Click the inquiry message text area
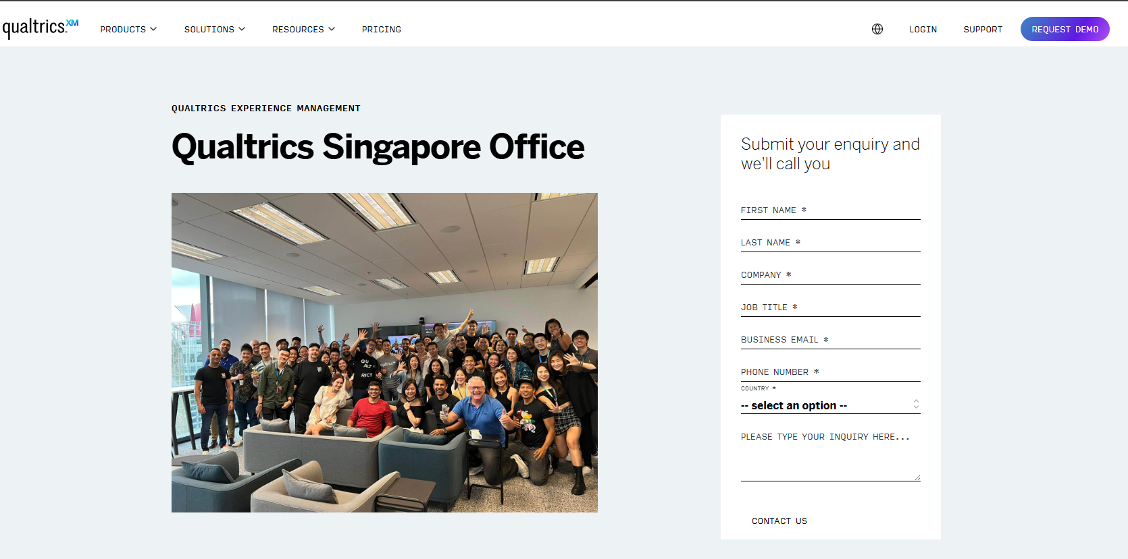 [829, 454]
